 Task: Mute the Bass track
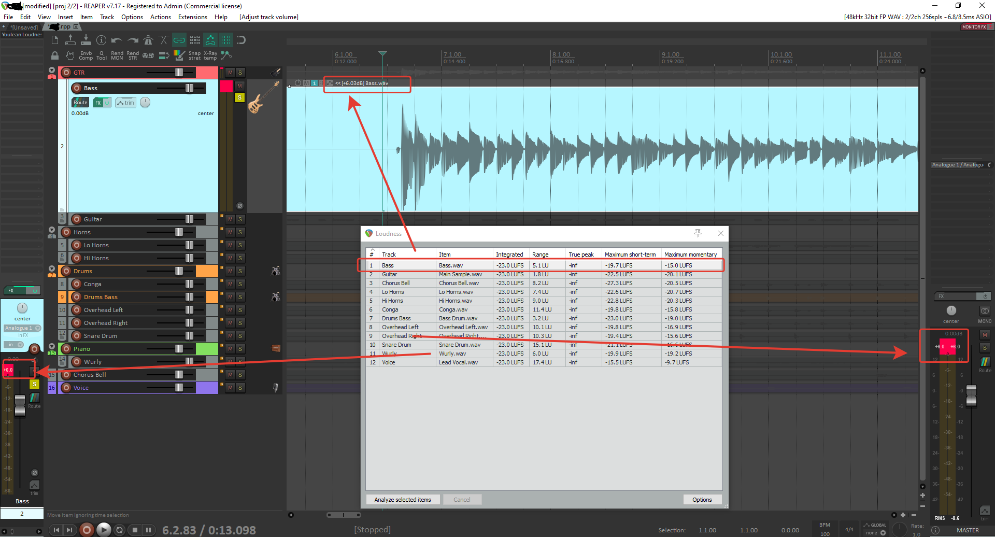239,86
